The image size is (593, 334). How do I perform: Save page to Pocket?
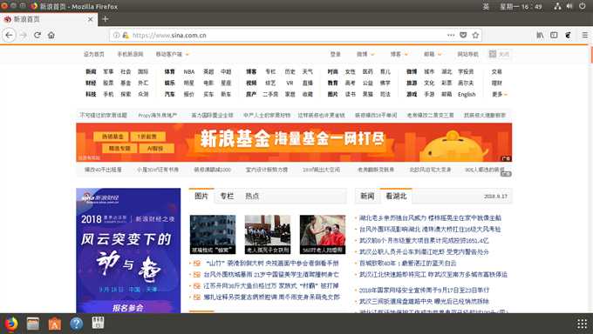click(463, 35)
